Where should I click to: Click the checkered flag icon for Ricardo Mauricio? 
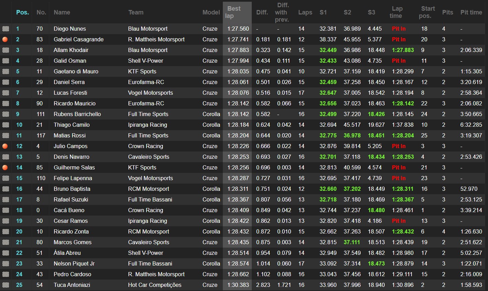[x=6, y=103]
